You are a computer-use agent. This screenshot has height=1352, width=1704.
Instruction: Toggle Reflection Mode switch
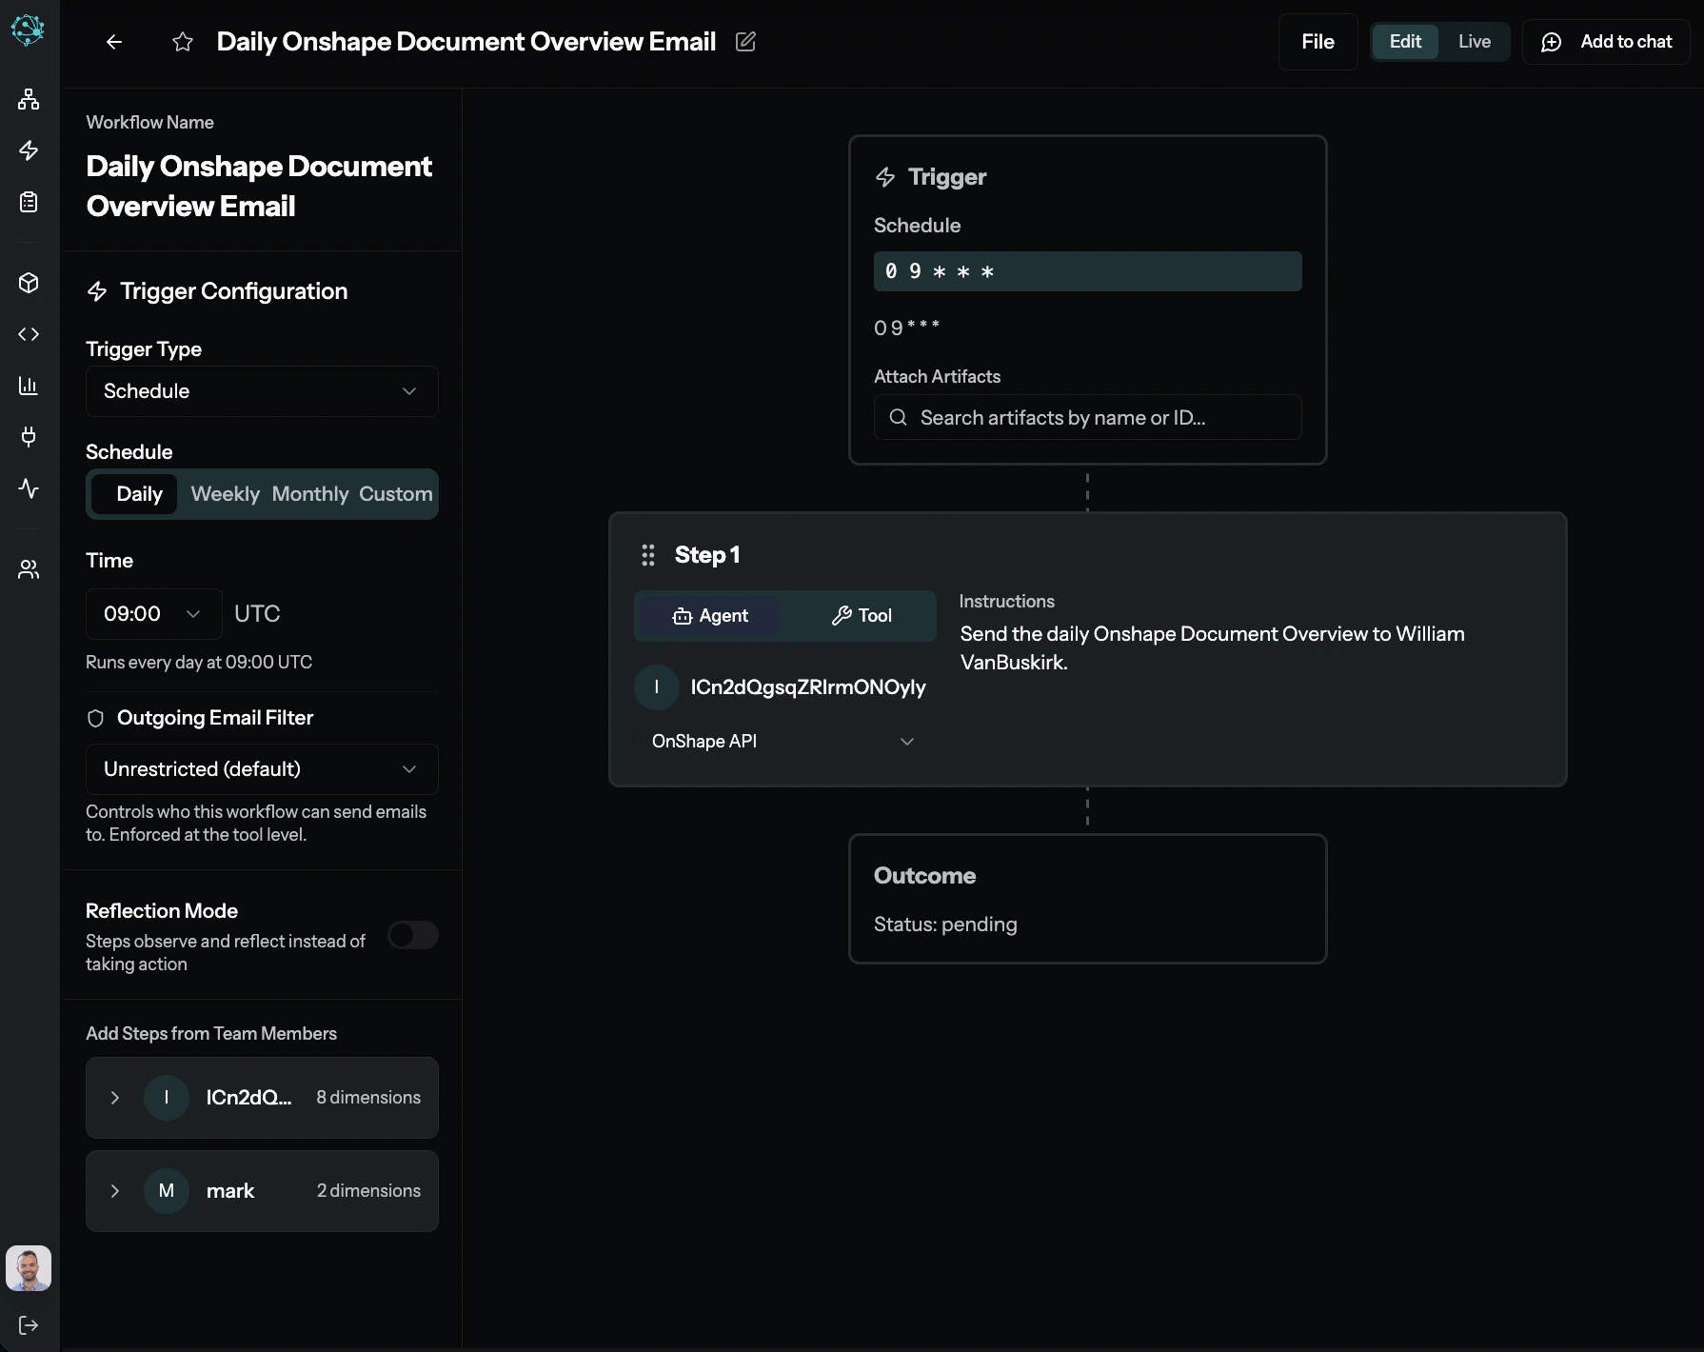tap(412, 935)
